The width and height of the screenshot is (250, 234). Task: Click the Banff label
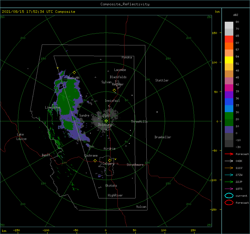[x=46, y=155]
